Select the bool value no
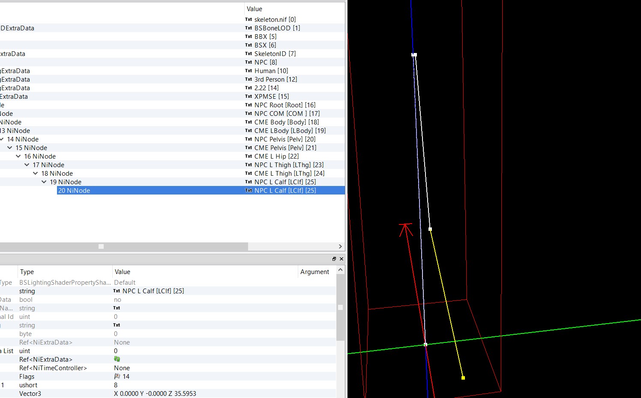This screenshot has height=398, width=641. [x=117, y=300]
